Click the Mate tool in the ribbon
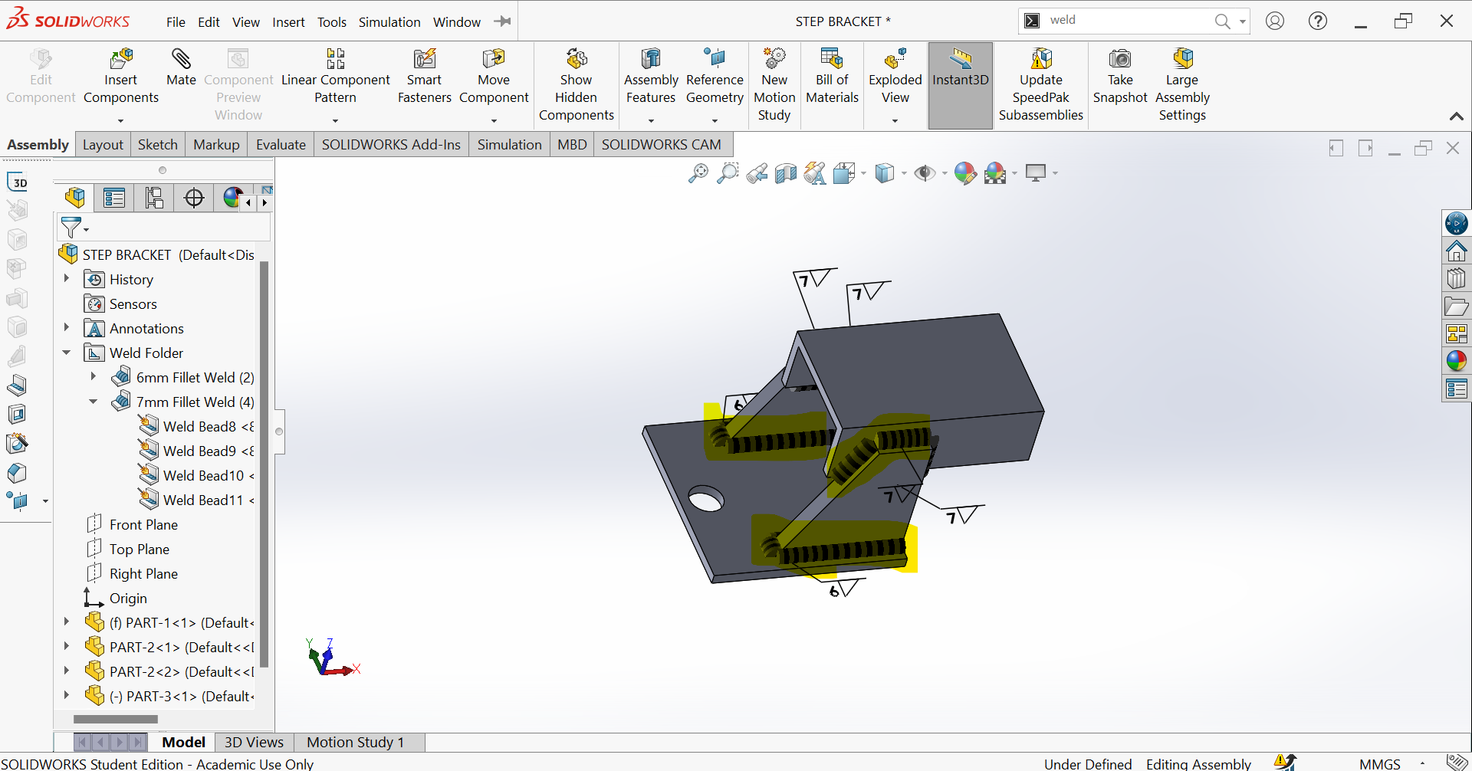This screenshot has height=771, width=1472. (181, 73)
